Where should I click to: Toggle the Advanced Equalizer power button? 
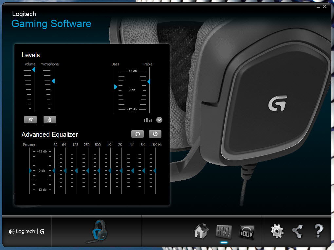(x=155, y=134)
